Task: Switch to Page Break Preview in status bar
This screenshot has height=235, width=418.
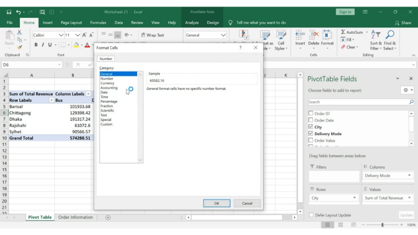Action: coord(354,225)
